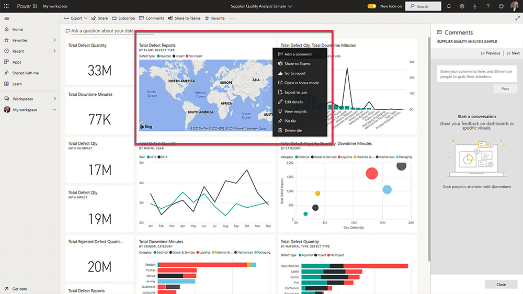Screen dimensions: 523x294
Task: Expand the My workspace chevron in sidebar
Action: 54,110
